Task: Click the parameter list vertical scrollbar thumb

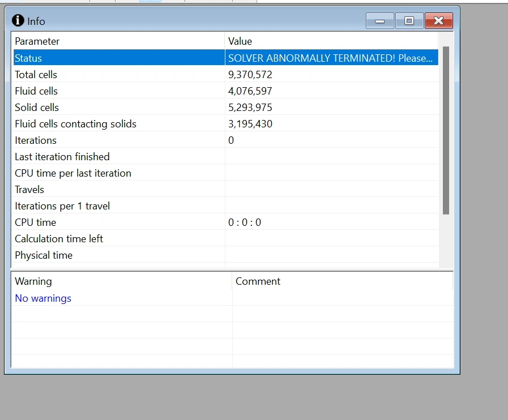Action: pyautogui.click(x=446, y=130)
